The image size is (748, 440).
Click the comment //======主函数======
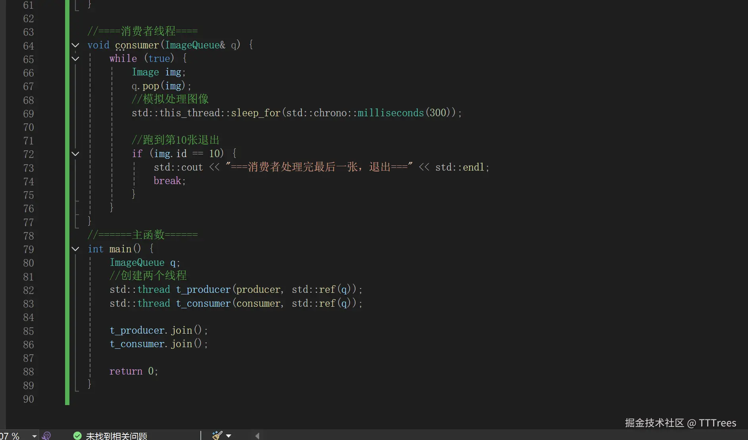[142, 235]
